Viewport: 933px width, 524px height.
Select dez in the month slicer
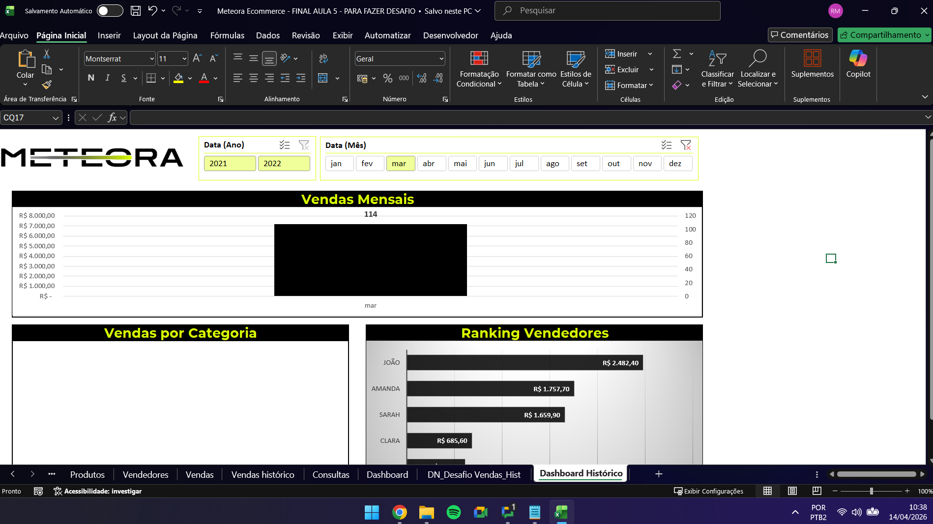(678, 164)
